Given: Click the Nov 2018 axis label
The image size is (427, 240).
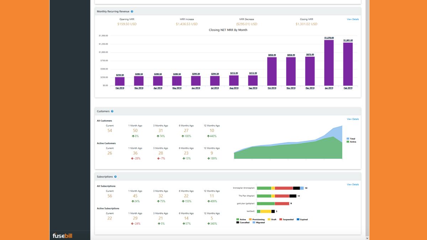Looking at the screenshot, I should (x=291, y=88).
